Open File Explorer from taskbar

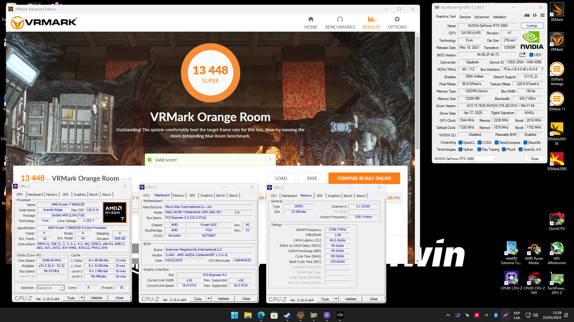(x=248, y=315)
